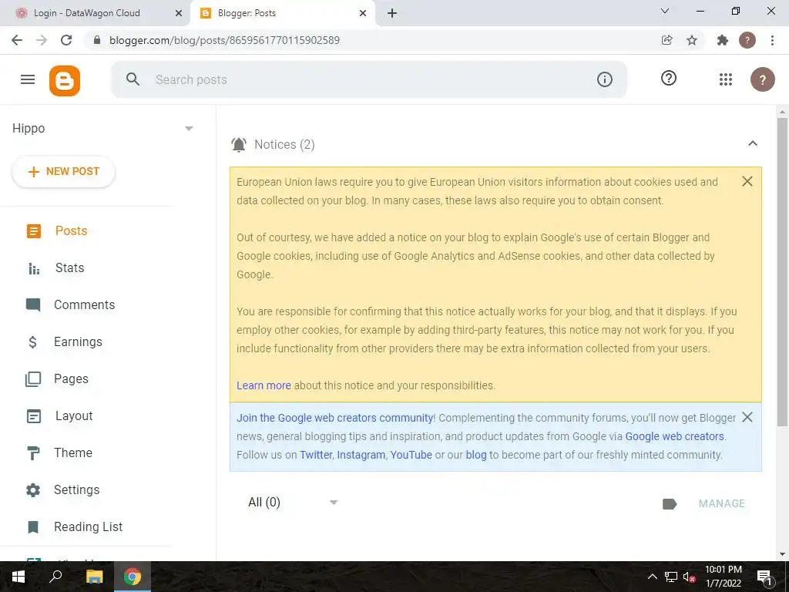This screenshot has height=592, width=789.
Task: Click the Notices bell icon
Action: point(239,144)
